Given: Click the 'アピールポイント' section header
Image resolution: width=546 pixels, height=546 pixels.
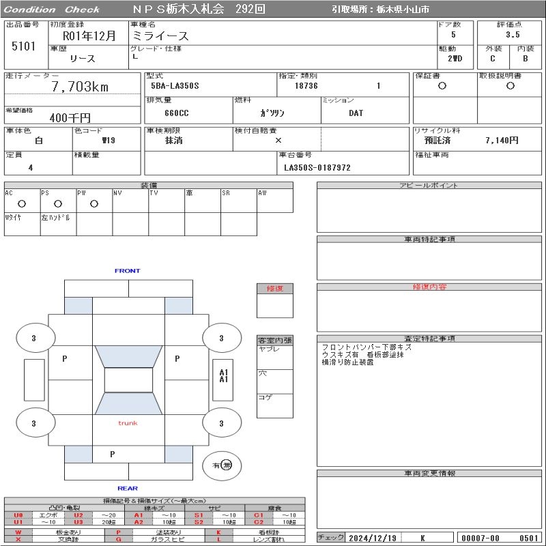Looking at the screenshot, I should coord(429,185).
